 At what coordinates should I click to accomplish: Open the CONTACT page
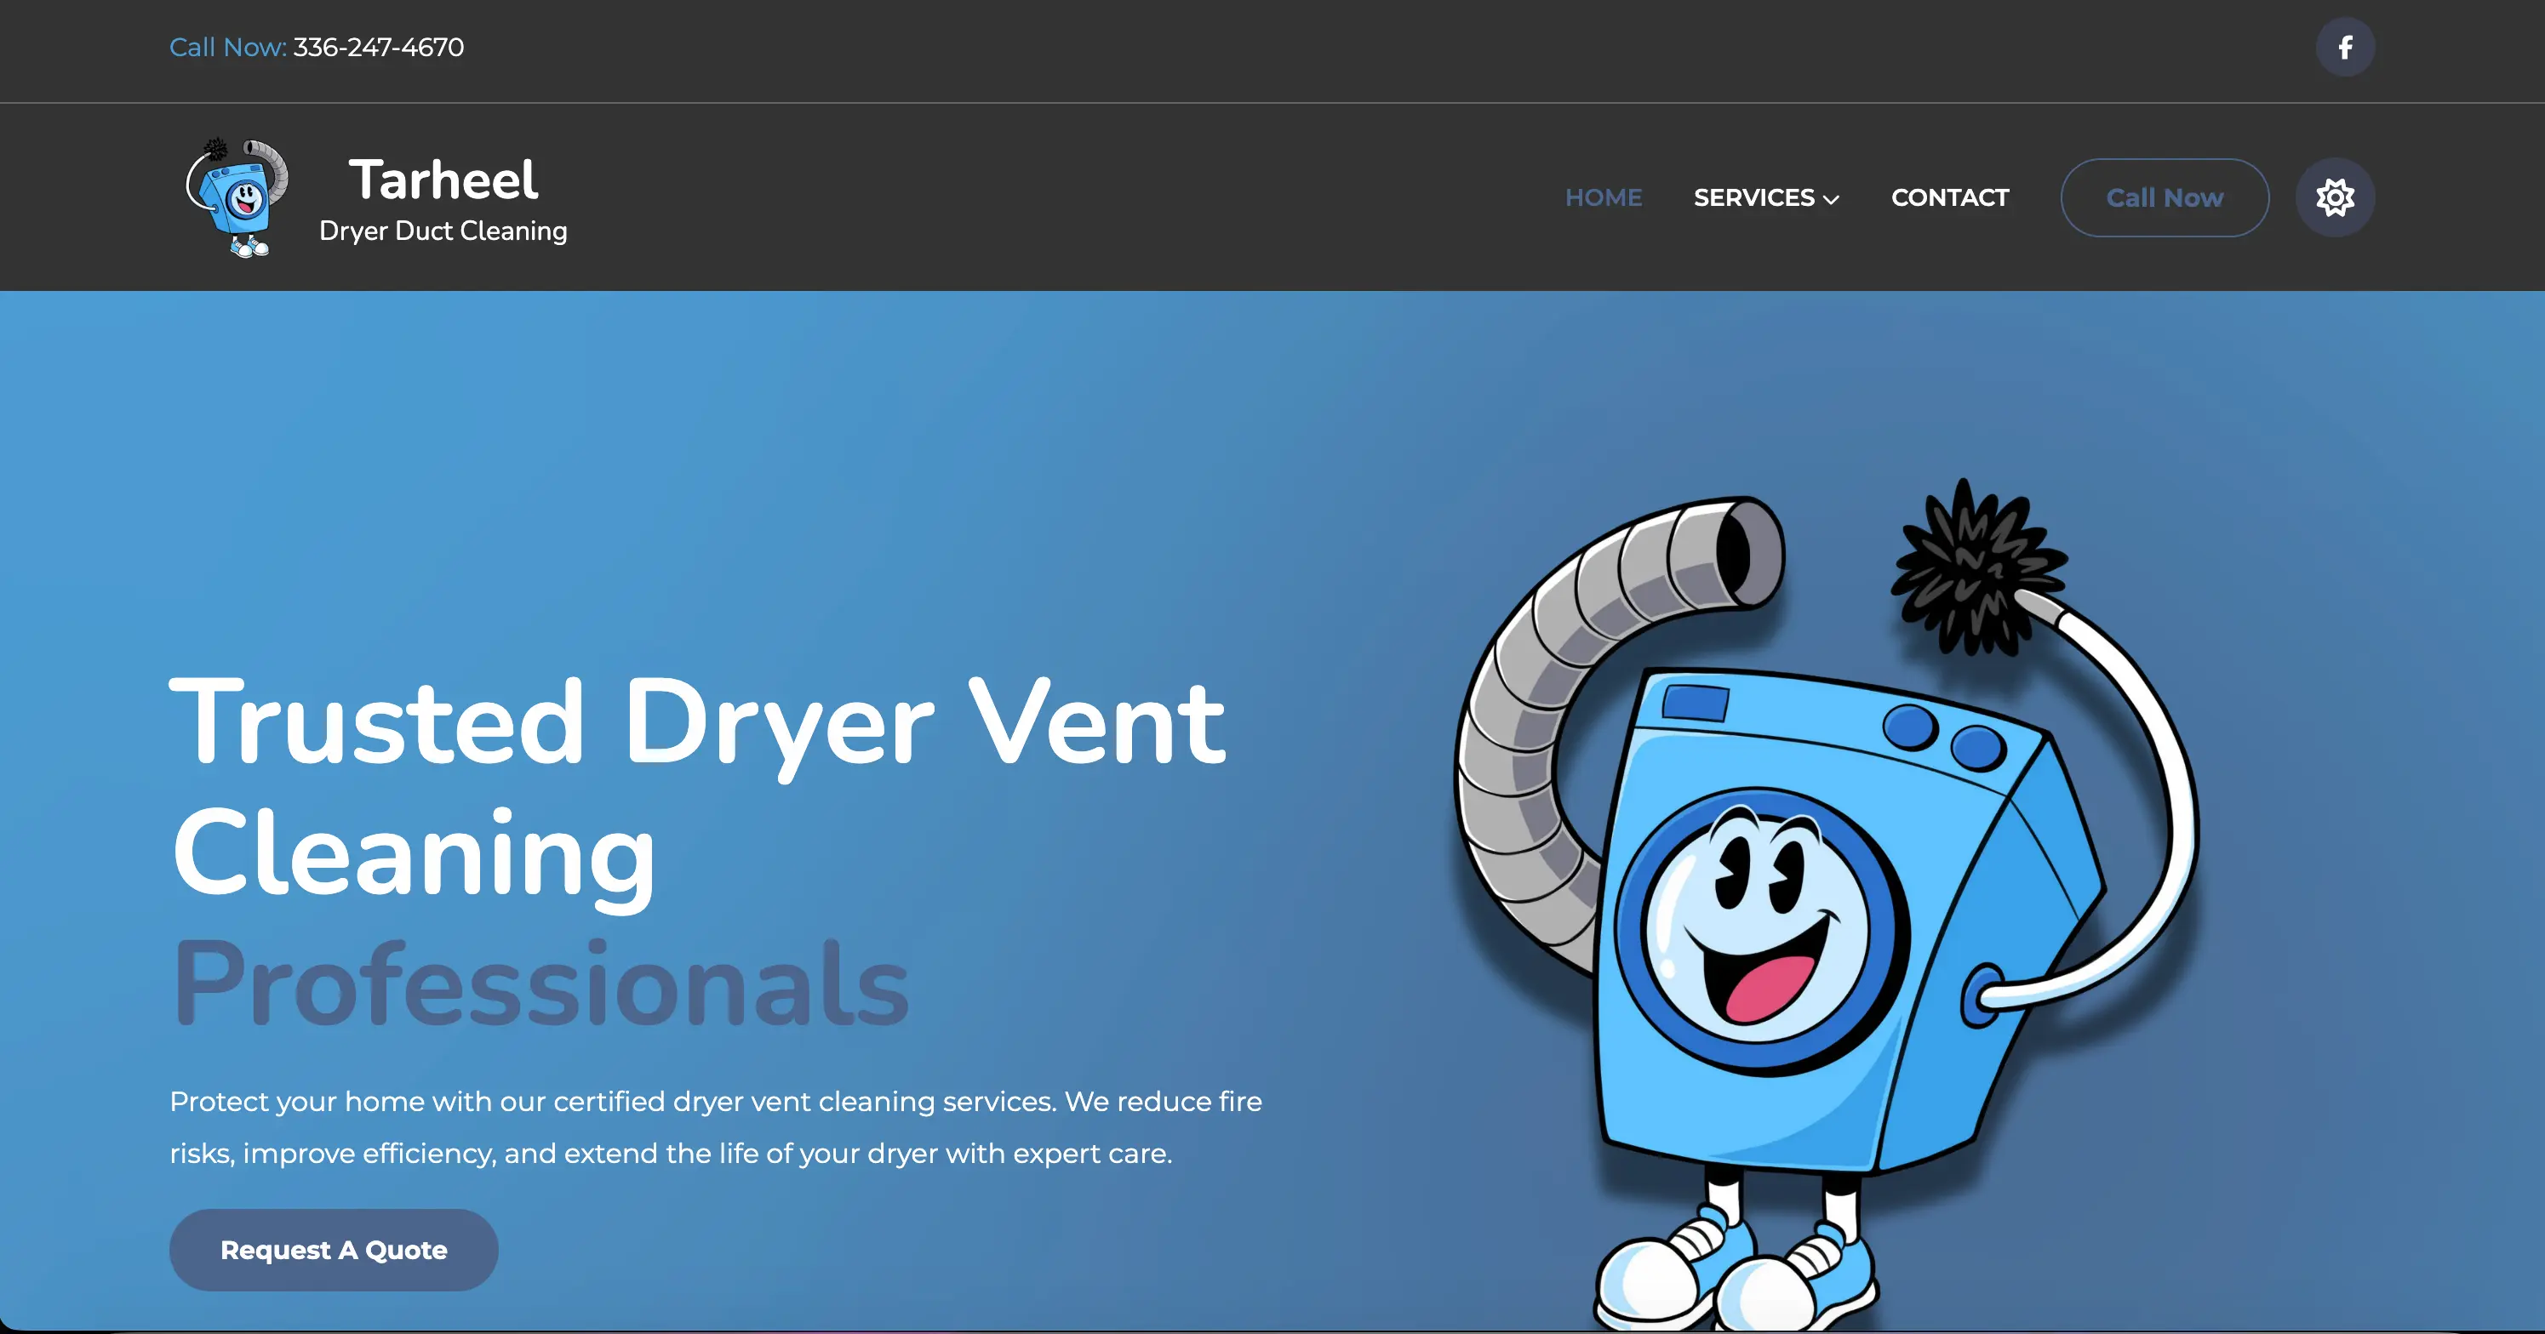1949,197
